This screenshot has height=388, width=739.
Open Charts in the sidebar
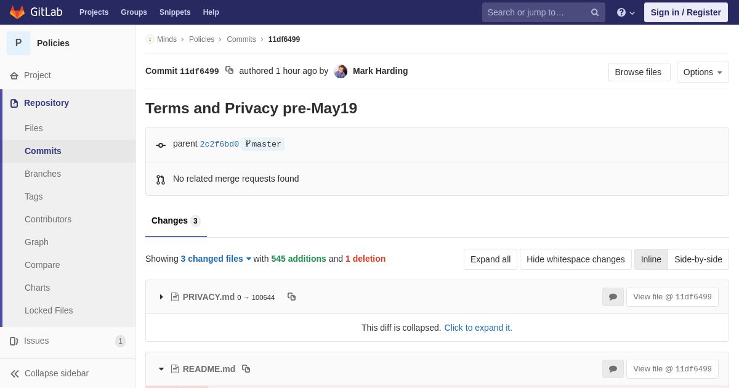point(38,288)
